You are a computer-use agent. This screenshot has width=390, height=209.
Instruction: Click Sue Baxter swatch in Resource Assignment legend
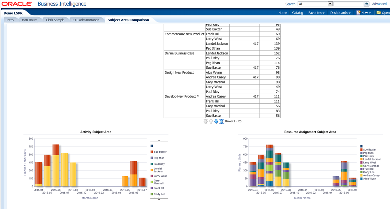tap(361, 150)
